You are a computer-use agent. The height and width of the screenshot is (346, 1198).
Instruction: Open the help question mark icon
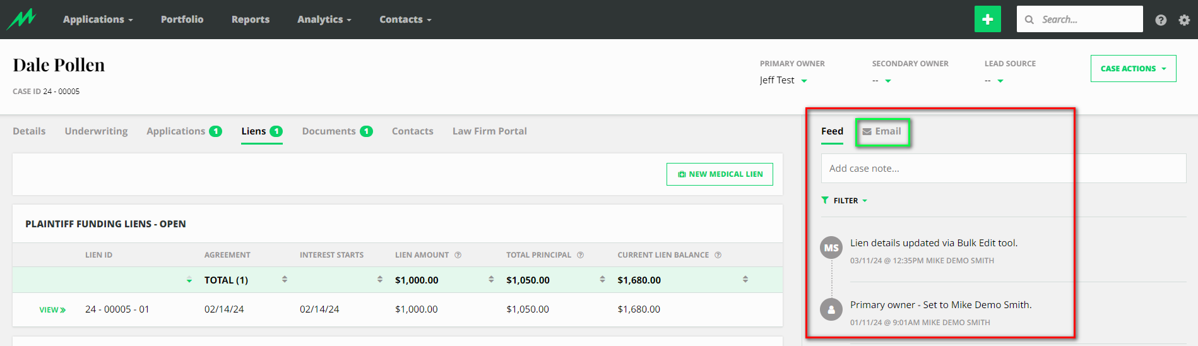pyautogui.click(x=1160, y=20)
